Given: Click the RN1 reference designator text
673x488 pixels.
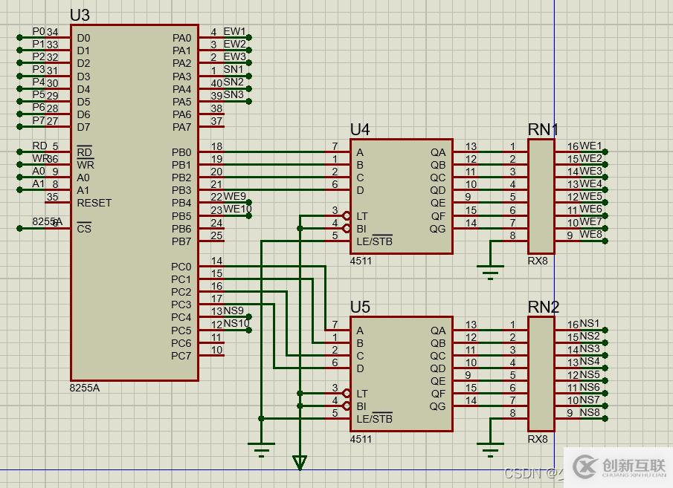Looking at the screenshot, I should click(x=543, y=129).
